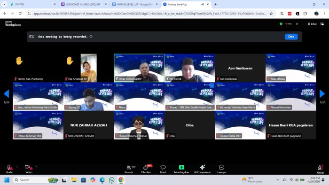Image resolution: width=329 pixels, height=185 pixels.
Task: Open WhatsApp from taskbar
Action: 112,180
